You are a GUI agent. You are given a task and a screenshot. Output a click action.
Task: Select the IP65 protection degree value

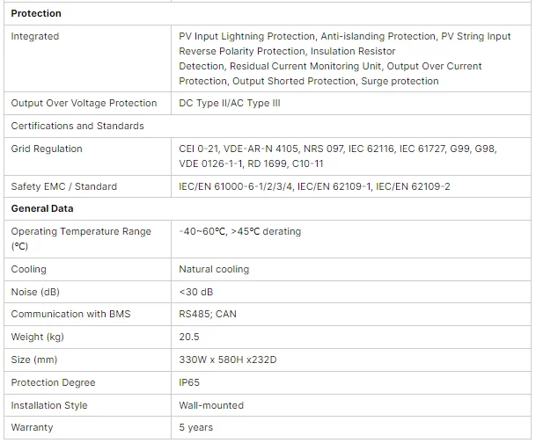[x=189, y=382]
